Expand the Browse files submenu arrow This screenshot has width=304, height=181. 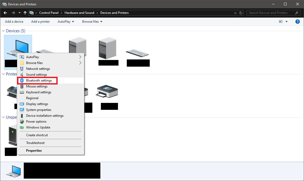click(80, 63)
